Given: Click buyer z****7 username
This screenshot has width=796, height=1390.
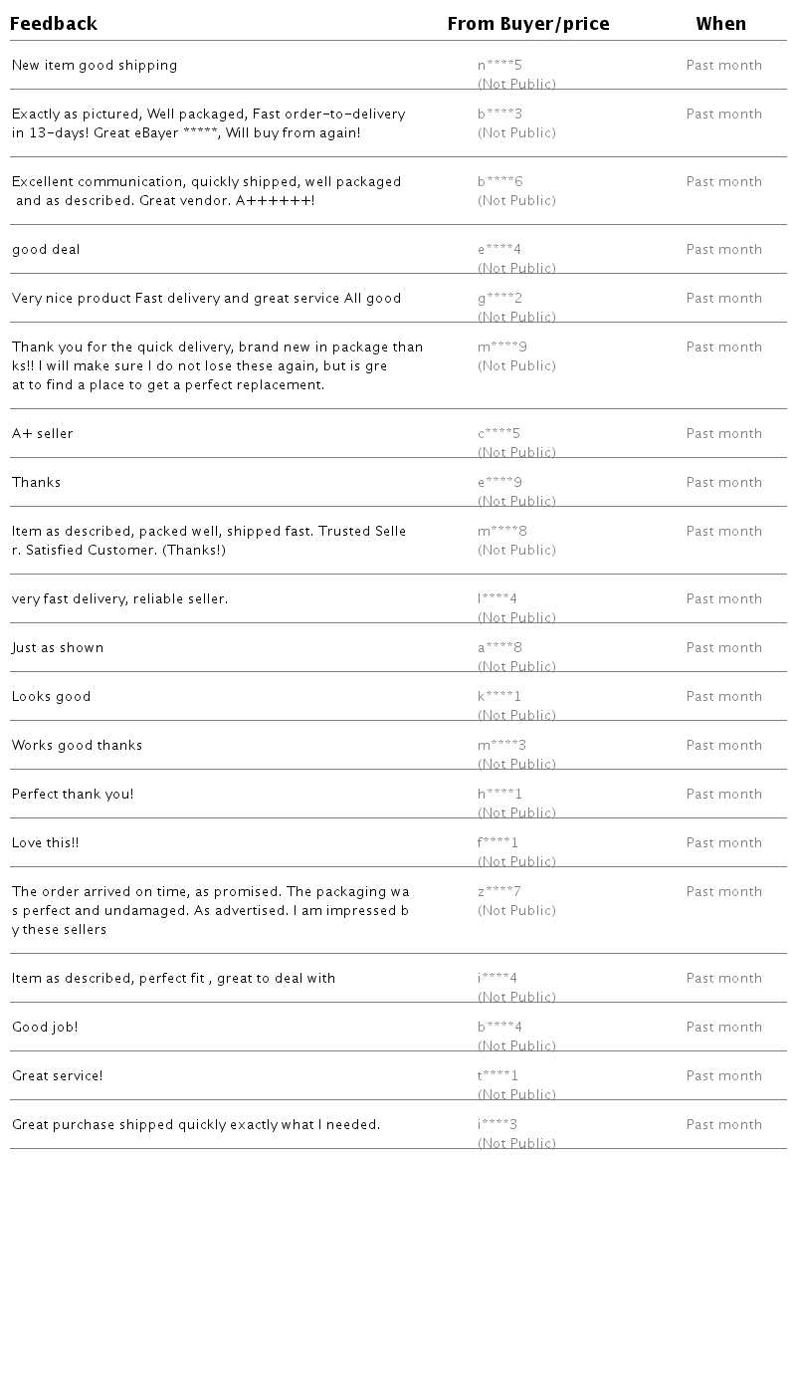Looking at the screenshot, I should coord(498,892).
